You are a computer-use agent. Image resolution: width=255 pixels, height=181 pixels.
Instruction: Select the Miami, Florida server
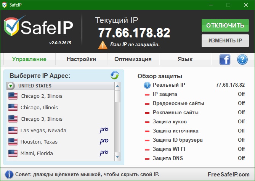pos(61,153)
